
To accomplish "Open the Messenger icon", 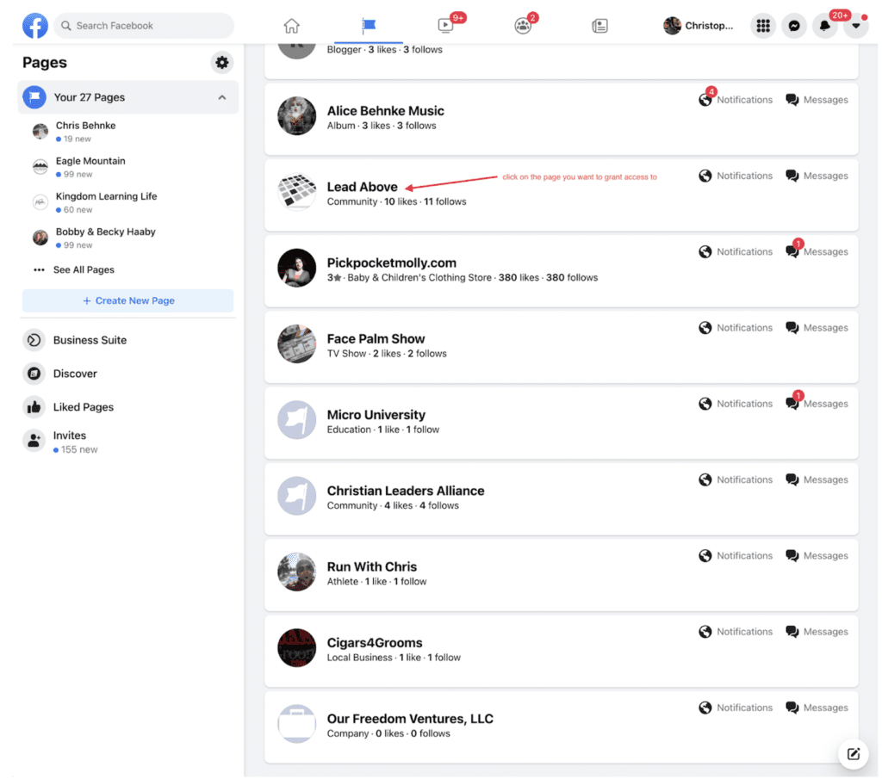I will pyautogui.click(x=793, y=25).
